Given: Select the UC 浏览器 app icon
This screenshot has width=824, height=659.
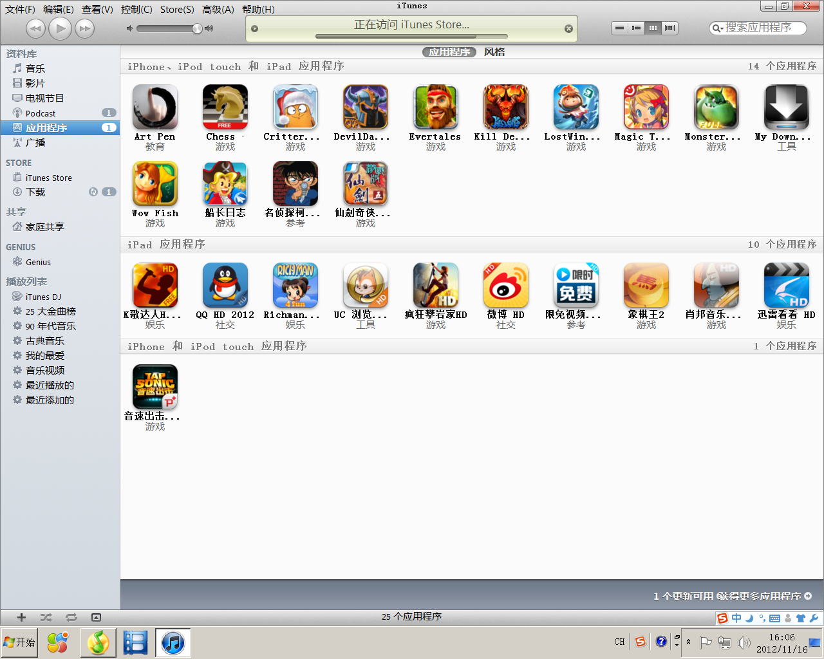Looking at the screenshot, I should [x=366, y=285].
